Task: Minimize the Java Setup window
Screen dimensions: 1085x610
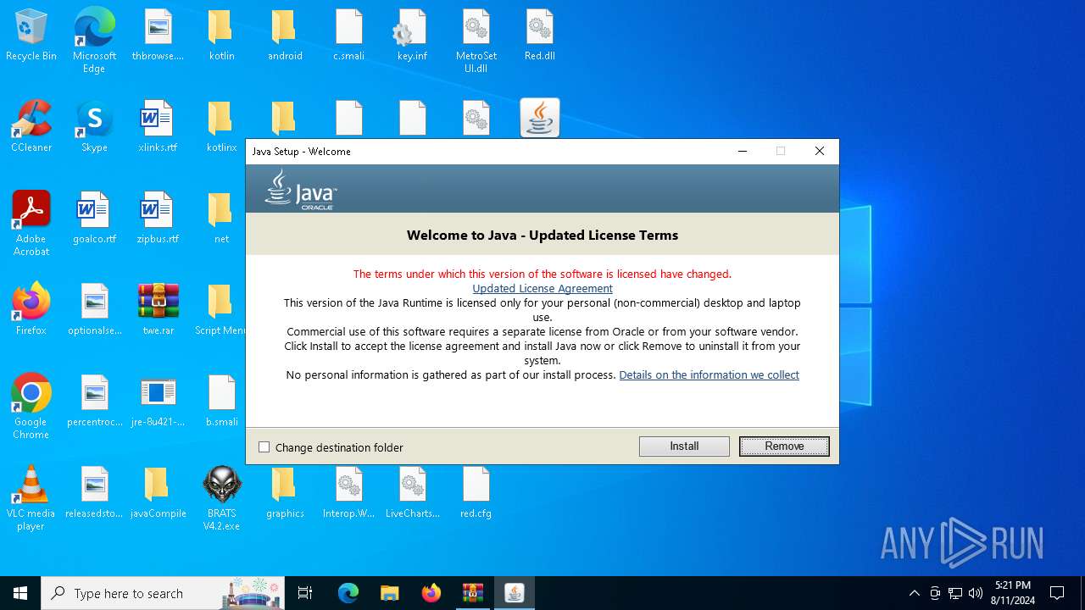Action: click(743, 151)
